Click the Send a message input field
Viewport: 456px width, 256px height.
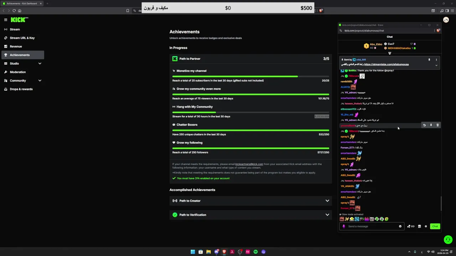(x=372, y=226)
